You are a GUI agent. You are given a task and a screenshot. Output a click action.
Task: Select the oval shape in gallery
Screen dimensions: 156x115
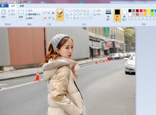tap(74, 11)
